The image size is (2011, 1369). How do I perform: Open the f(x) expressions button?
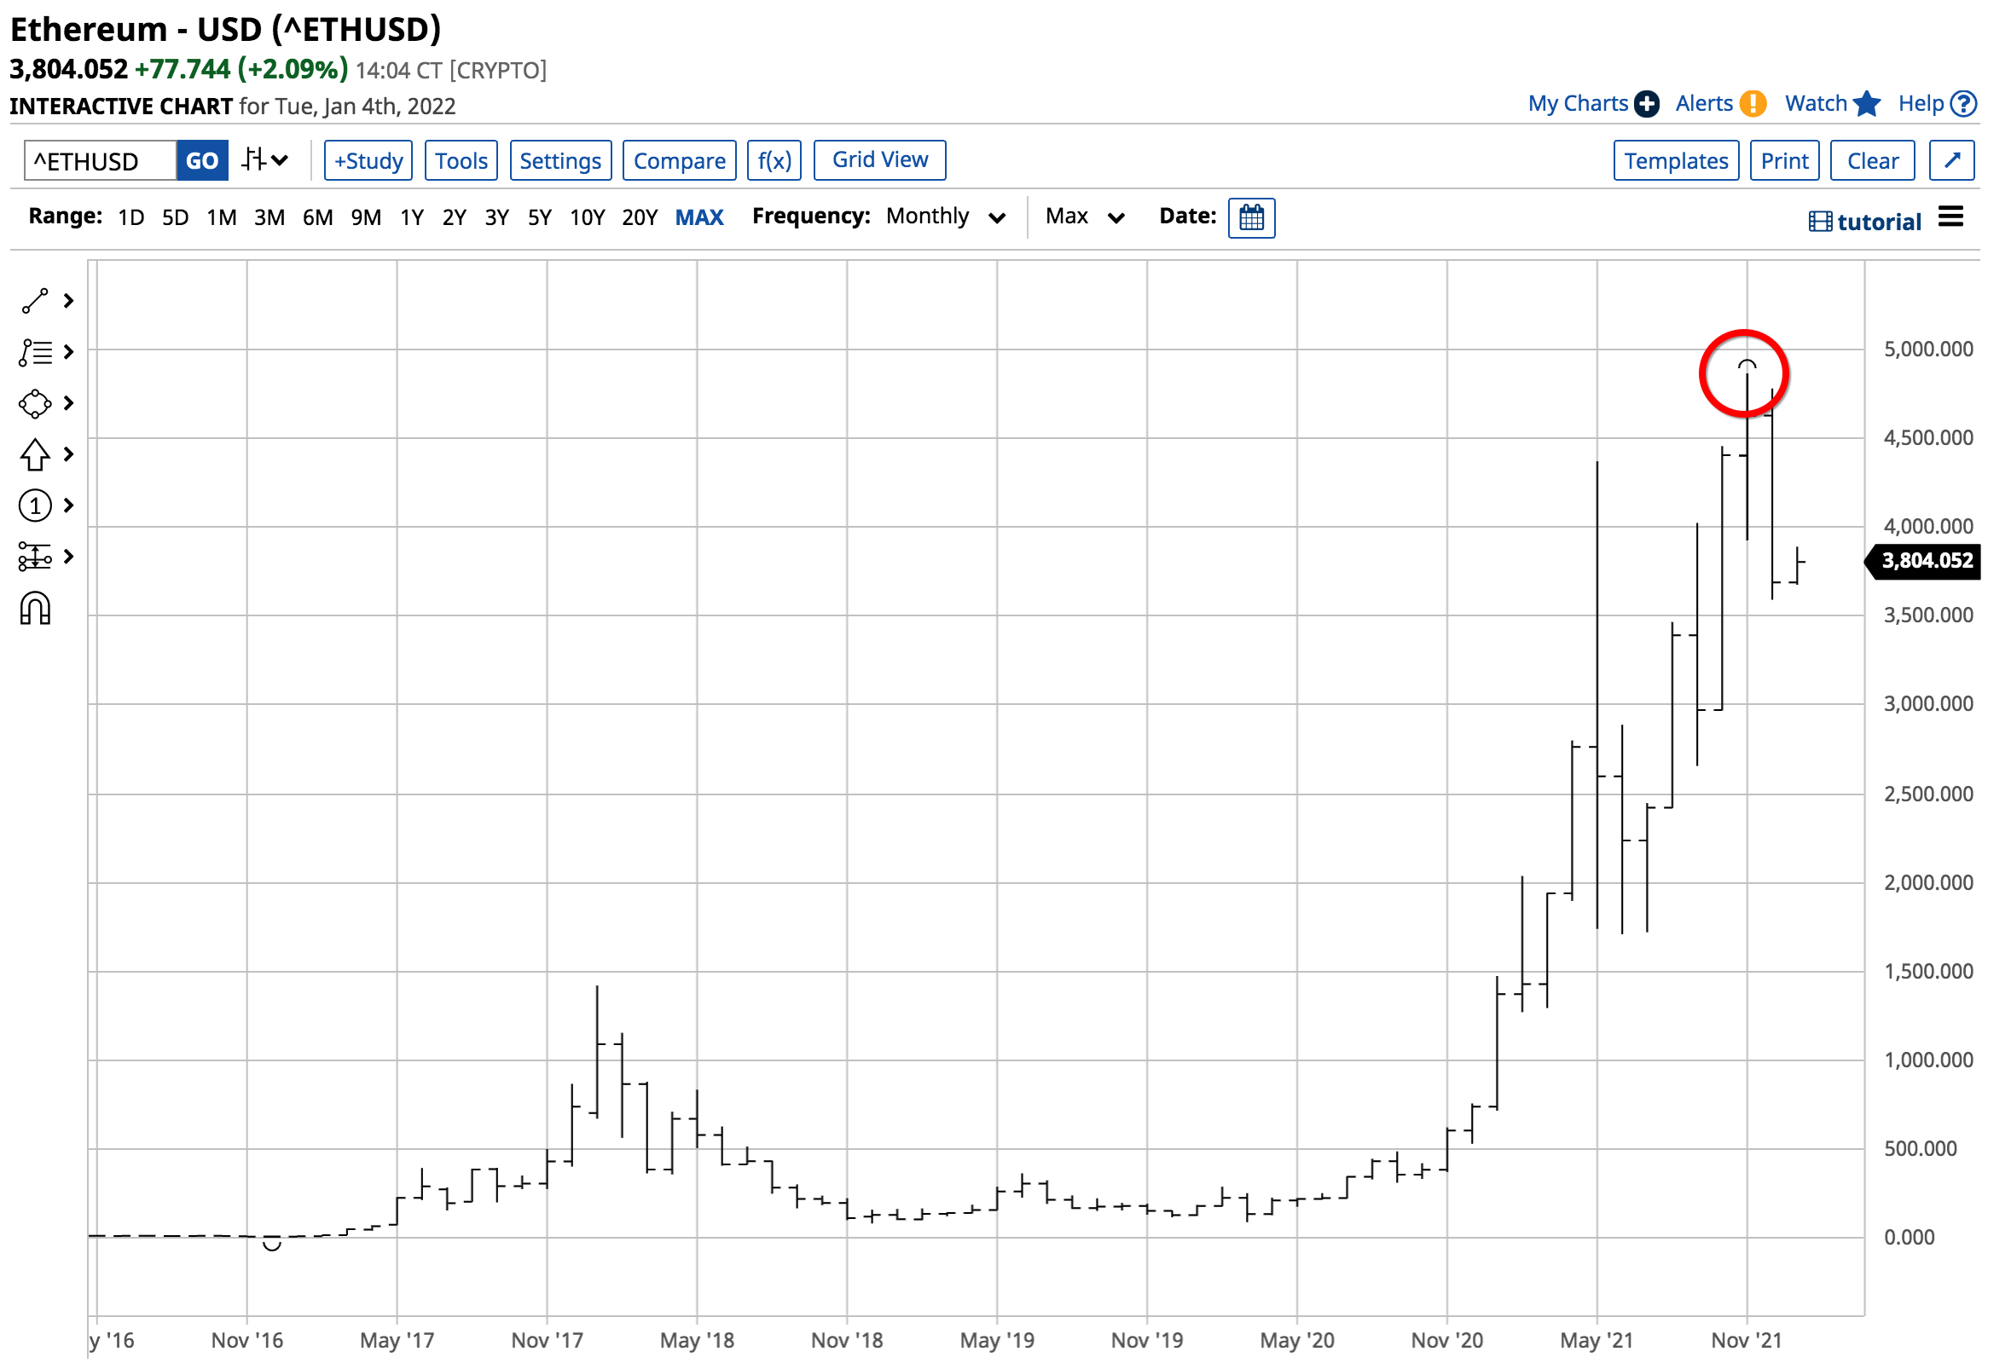click(x=775, y=161)
